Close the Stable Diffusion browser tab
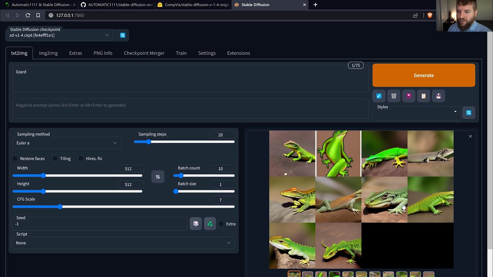The height and width of the screenshot is (277, 493). tap(304, 5)
